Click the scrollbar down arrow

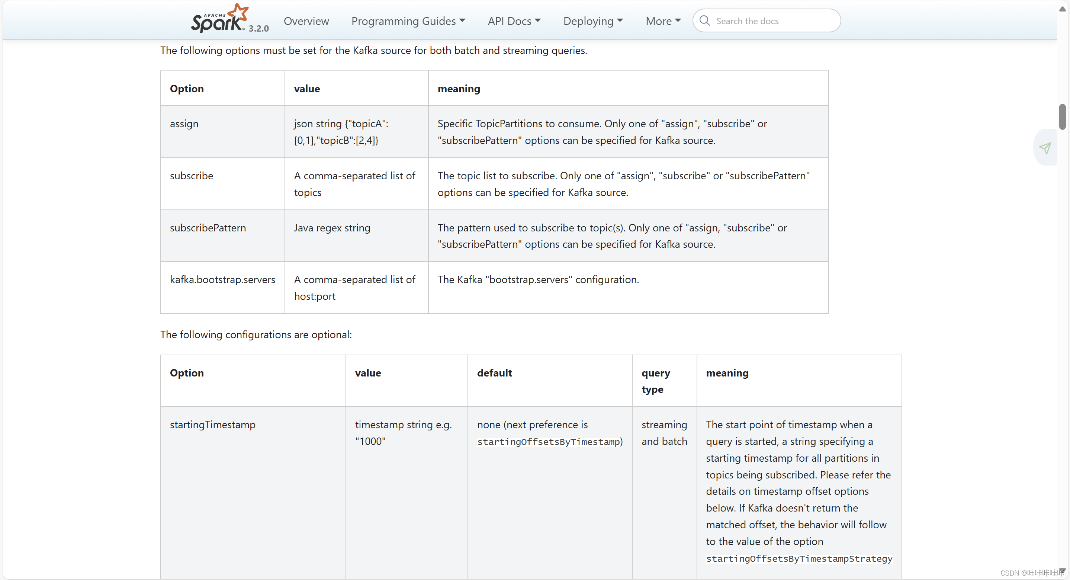(1062, 571)
